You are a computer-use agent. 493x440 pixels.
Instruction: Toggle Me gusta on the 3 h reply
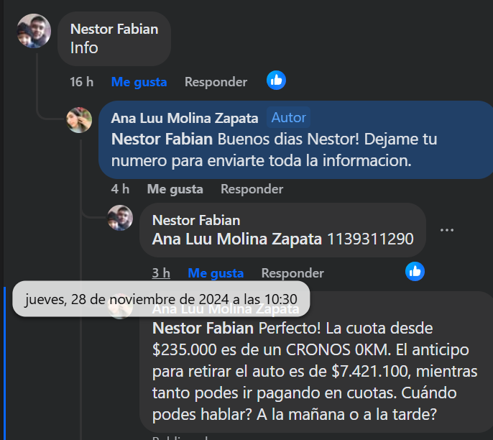click(x=216, y=273)
